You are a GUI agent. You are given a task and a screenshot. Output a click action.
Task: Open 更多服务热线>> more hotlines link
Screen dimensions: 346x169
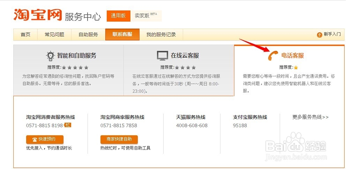click(310, 117)
